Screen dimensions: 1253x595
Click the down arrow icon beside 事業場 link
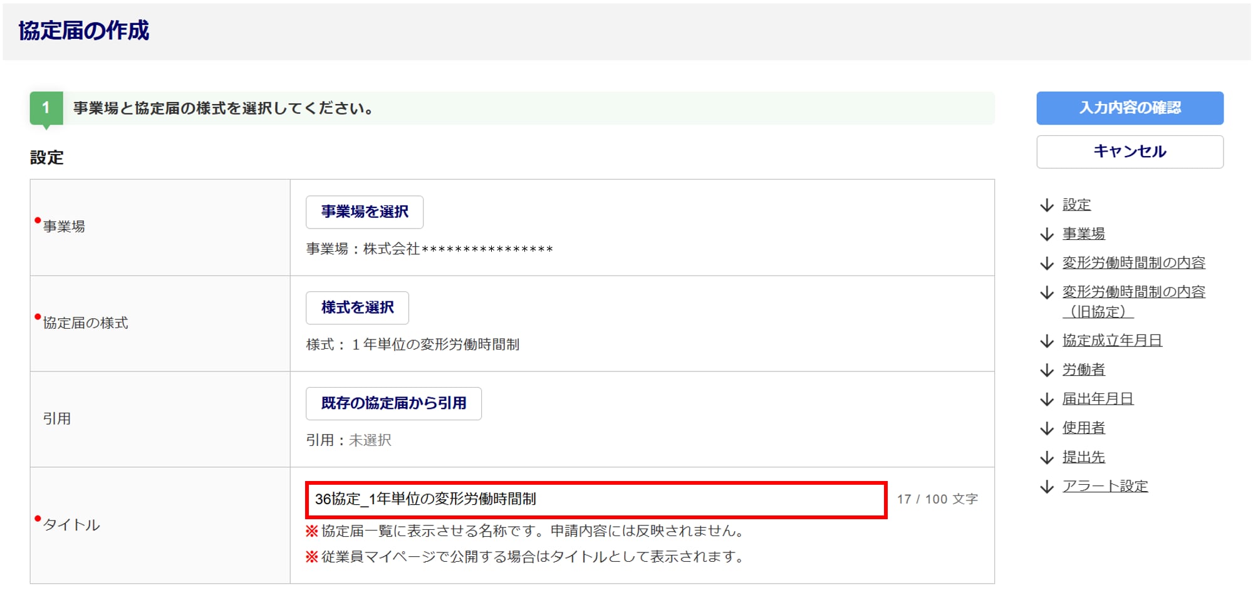point(1046,234)
